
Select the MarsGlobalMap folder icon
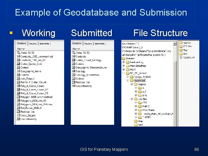[x=128, y=66]
